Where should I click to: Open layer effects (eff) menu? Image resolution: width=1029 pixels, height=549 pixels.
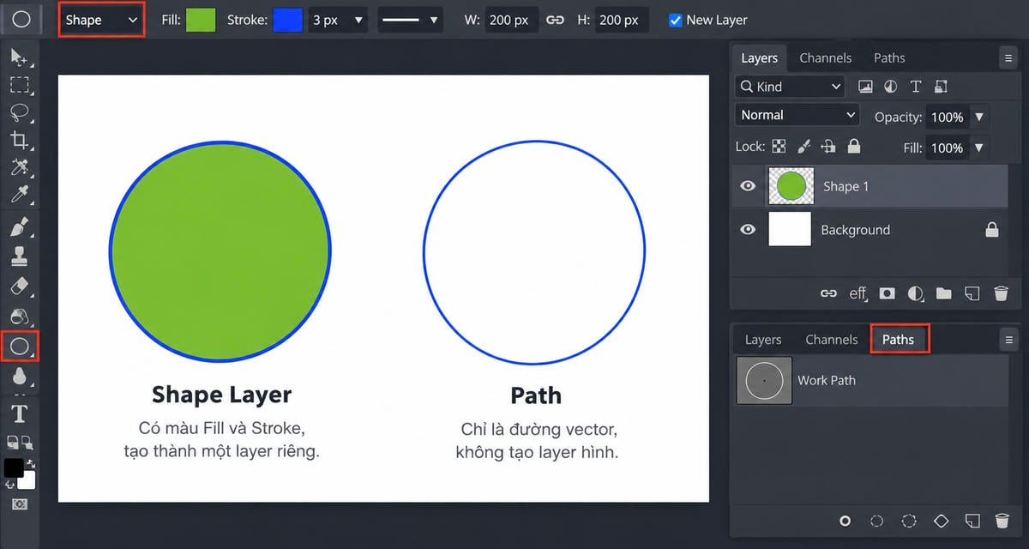[858, 293]
